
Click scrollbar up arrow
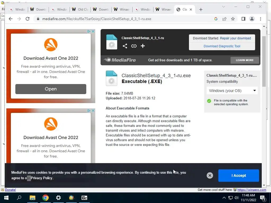[264, 26]
